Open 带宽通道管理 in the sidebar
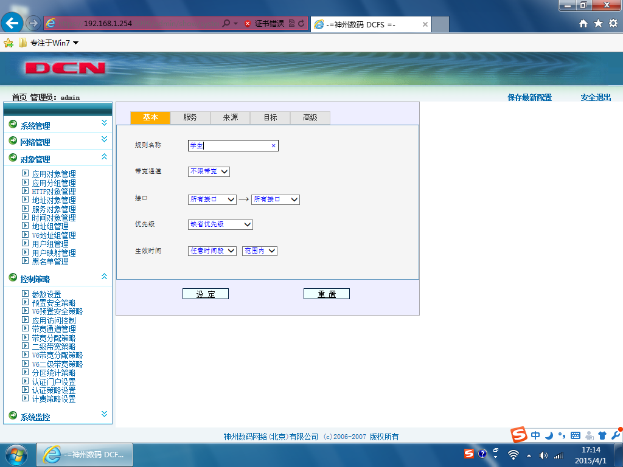This screenshot has height=467, width=623. coord(54,329)
